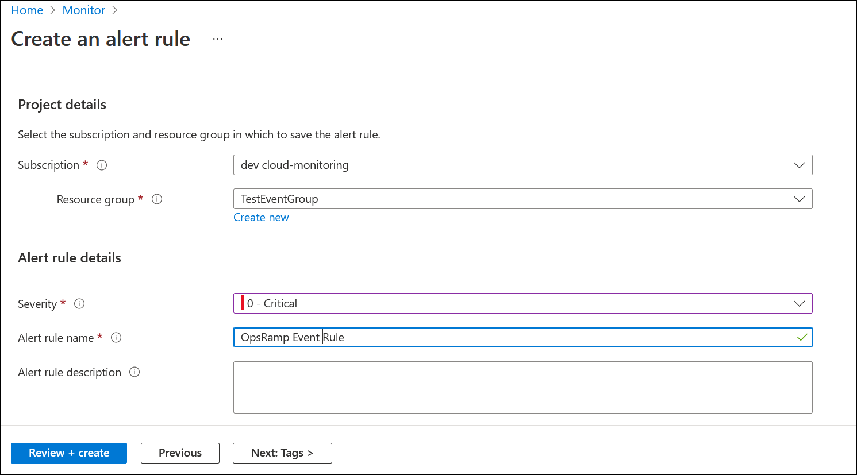Click the Resource group info icon
Screen dimensions: 857x475
click(x=157, y=199)
